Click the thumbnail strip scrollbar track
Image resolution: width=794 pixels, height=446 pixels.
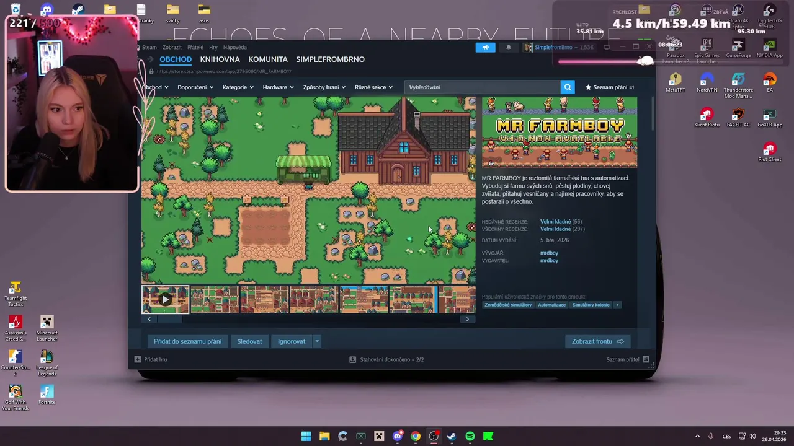tap(308, 319)
